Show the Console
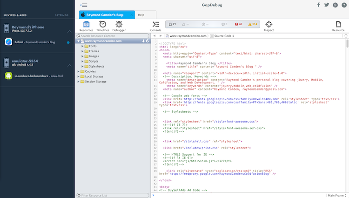349x198 pixels. (x=155, y=26)
